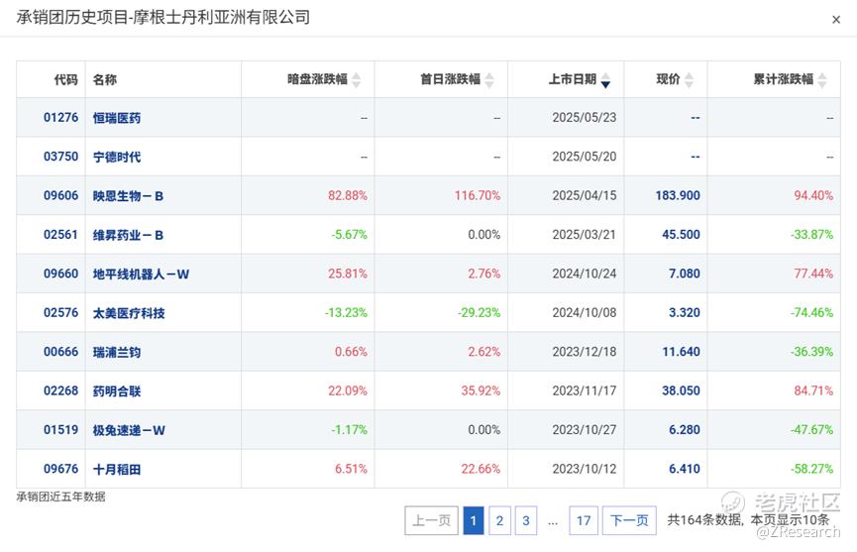Viewport: 857px width, 552px height.
Task: Open 十月稻田 stock page
Action: pos(117,470)
